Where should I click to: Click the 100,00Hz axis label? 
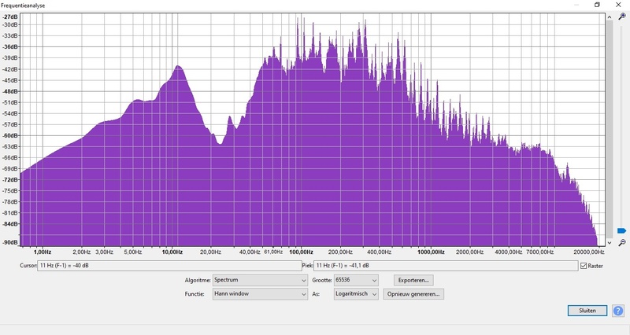(301, 252)
